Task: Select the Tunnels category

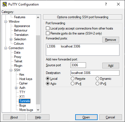Action: coord(25,101)
